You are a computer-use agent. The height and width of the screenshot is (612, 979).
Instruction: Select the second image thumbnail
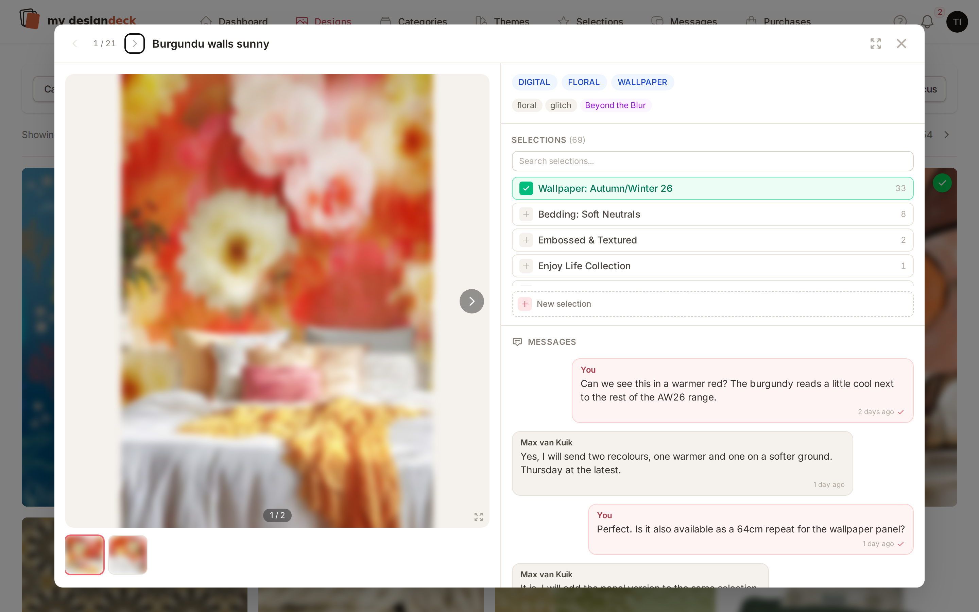point(127,555)
